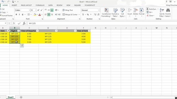Open Format as Table gallery
This screenshot has height=99, width=177.
pyautogui.click(x=115, y=13)
